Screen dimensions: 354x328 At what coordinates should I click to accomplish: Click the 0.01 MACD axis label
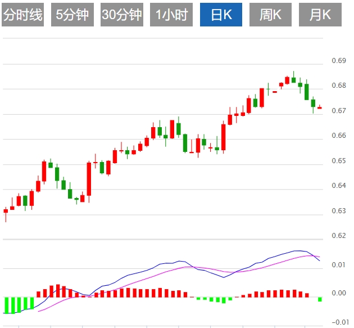339,264
